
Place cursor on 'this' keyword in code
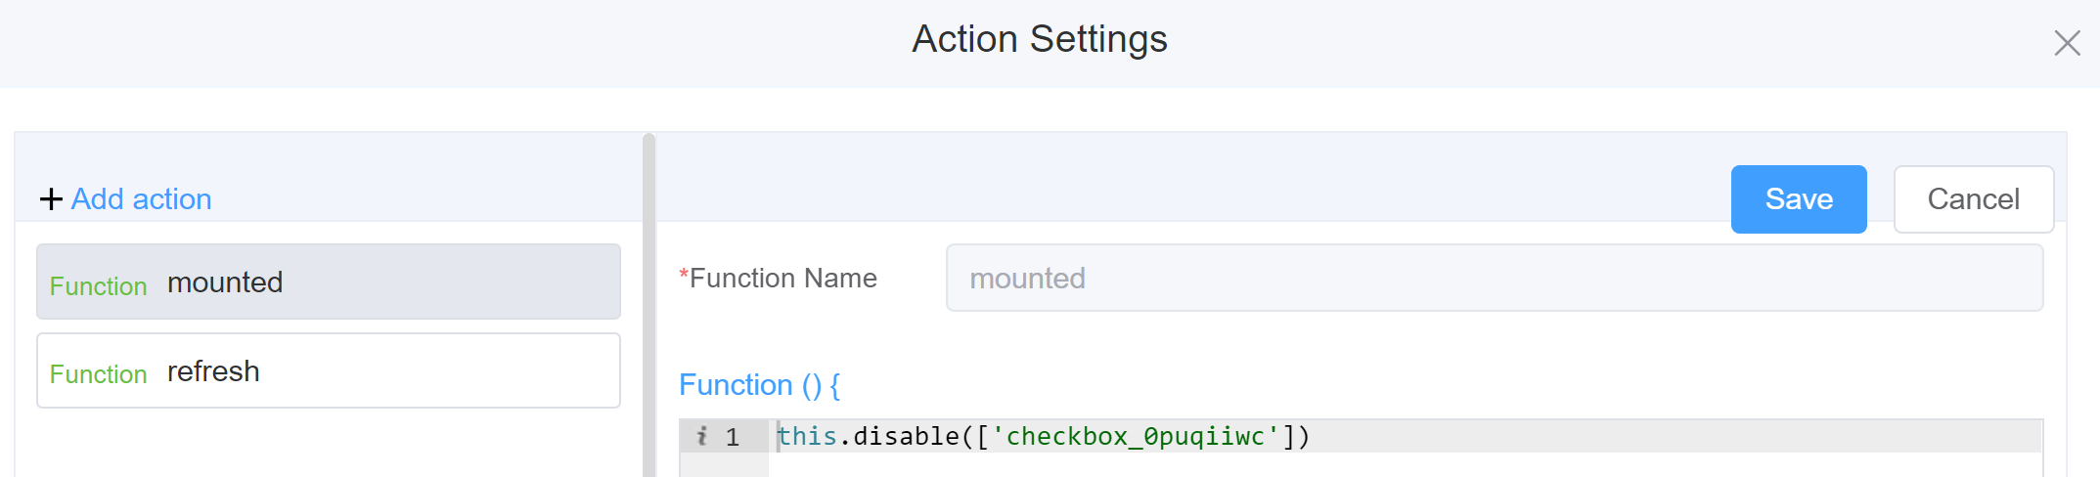(x=808, y=436)
